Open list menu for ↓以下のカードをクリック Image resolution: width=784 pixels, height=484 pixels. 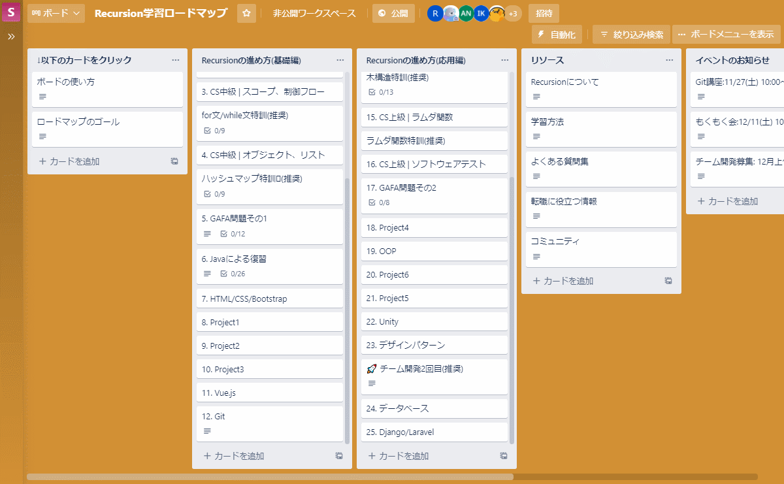pos(175,60)
